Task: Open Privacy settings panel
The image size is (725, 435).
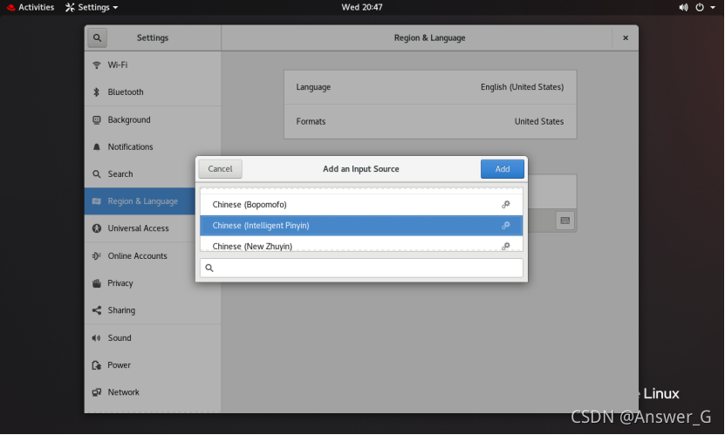Action: coord(153,283)
